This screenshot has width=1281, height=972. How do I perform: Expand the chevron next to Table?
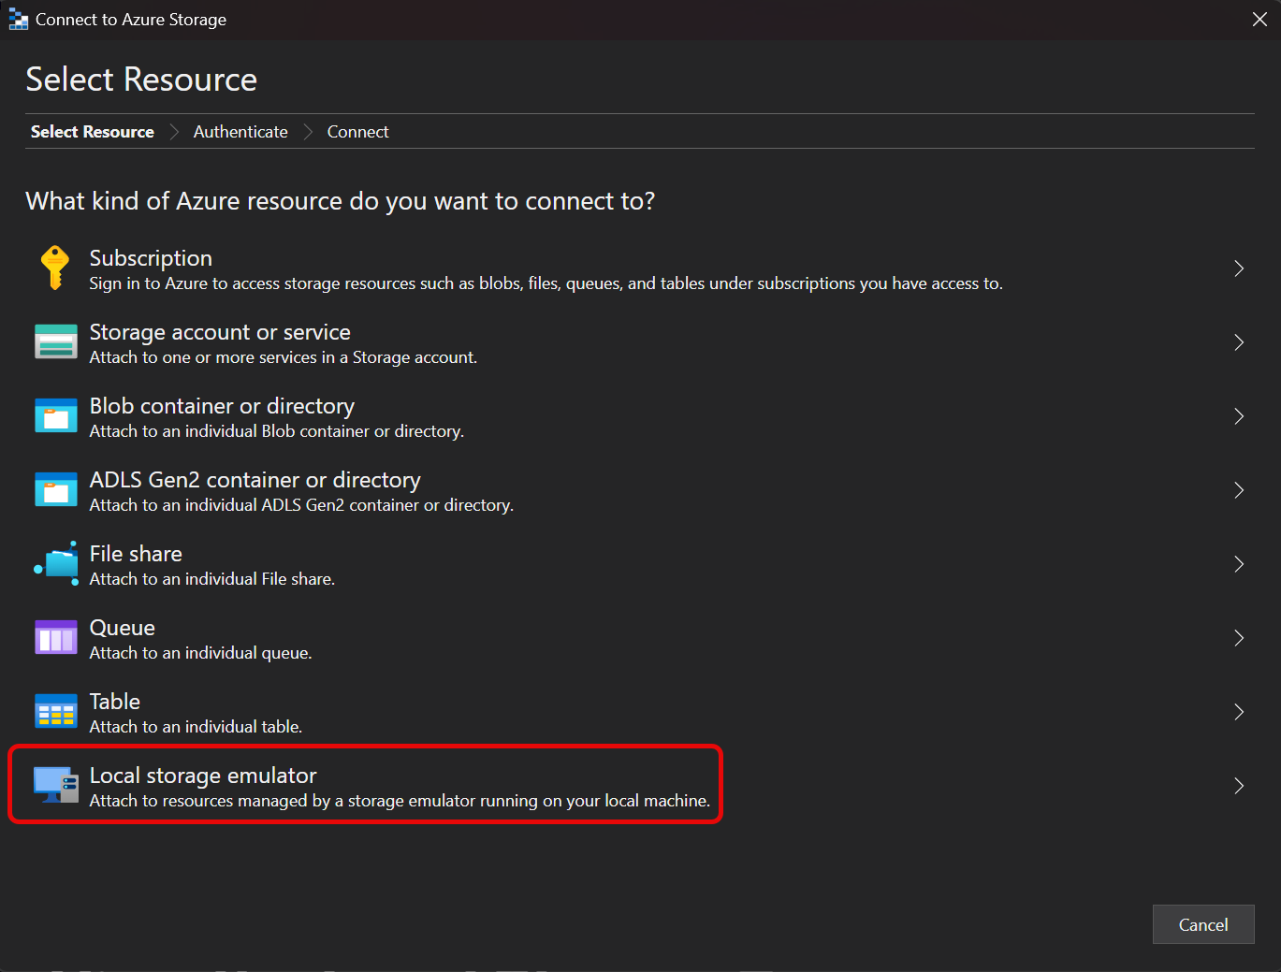1239,711
